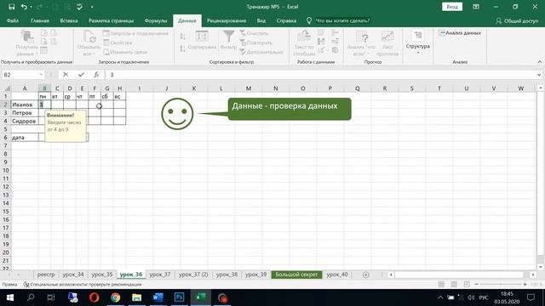Screen dimensions: 545x306
Task: Click Изменить связи button
Action: click(x=125, y=52)
